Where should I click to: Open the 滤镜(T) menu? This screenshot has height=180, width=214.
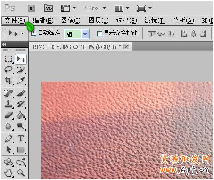tap(155, 21)
